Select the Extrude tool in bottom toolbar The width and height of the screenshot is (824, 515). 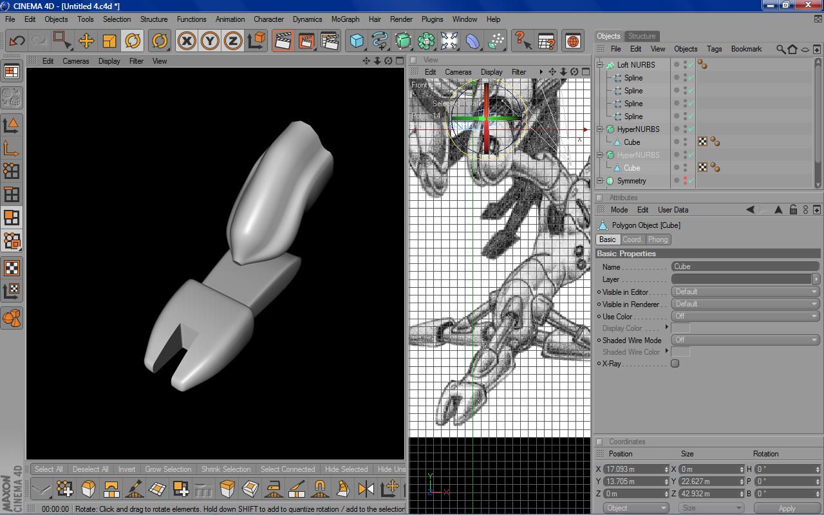click(227, 489)
